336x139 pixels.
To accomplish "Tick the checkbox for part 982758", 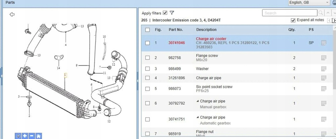I will pos(147,58).
